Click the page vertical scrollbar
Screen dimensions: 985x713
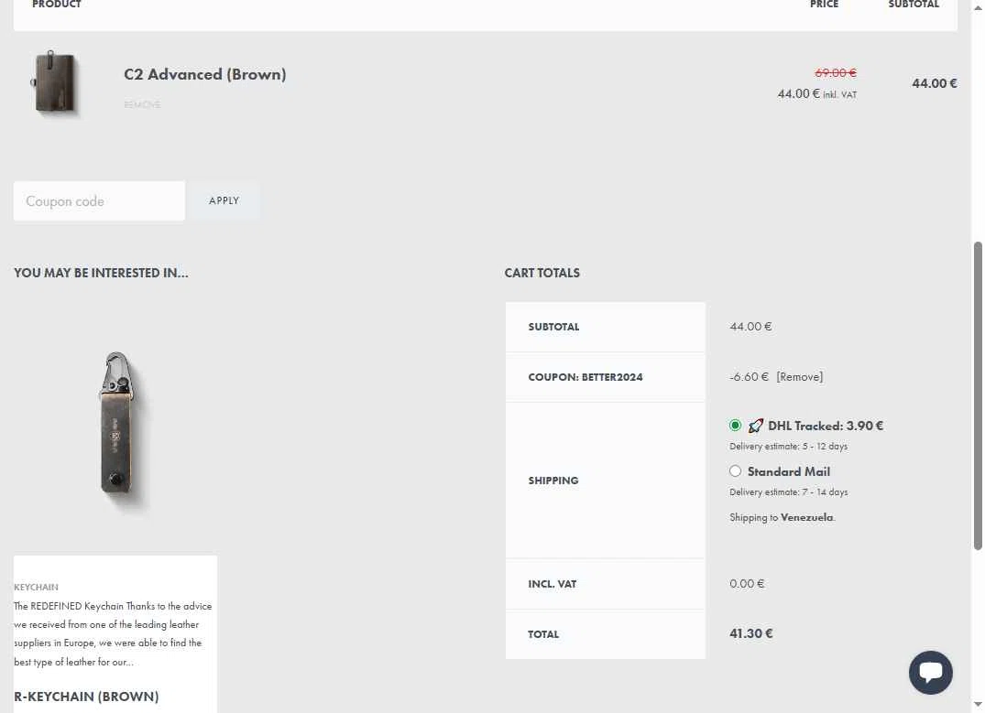click(x=978, y=395)
